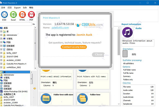Click the Go button next to path field

(x=34, y=24)
